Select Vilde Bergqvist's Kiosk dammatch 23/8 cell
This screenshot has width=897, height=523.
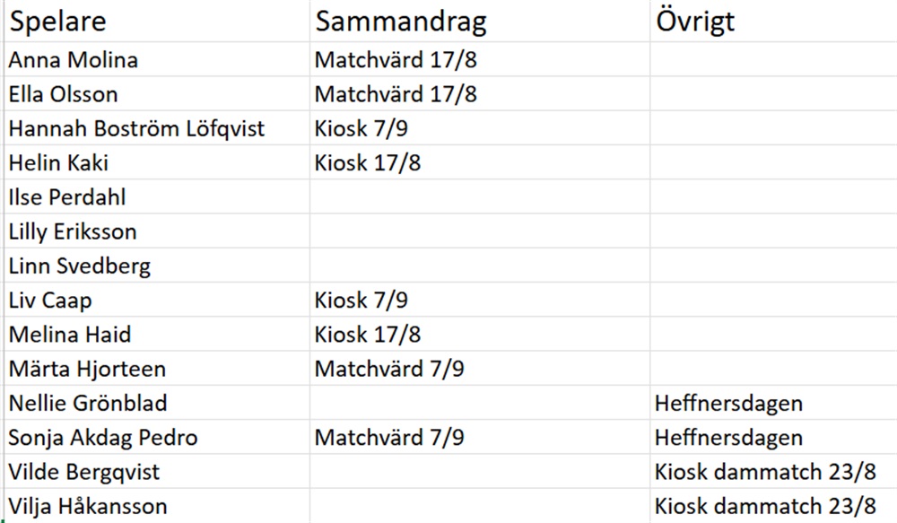pyautogui.click(x=765, y=472)
